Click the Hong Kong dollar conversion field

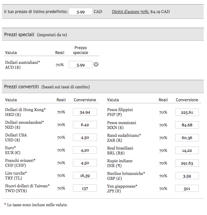click(x=85, y=112)
